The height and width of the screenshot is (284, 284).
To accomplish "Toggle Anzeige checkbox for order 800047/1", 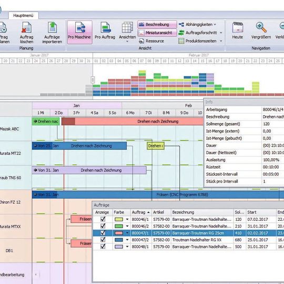I will click(103, 233).
